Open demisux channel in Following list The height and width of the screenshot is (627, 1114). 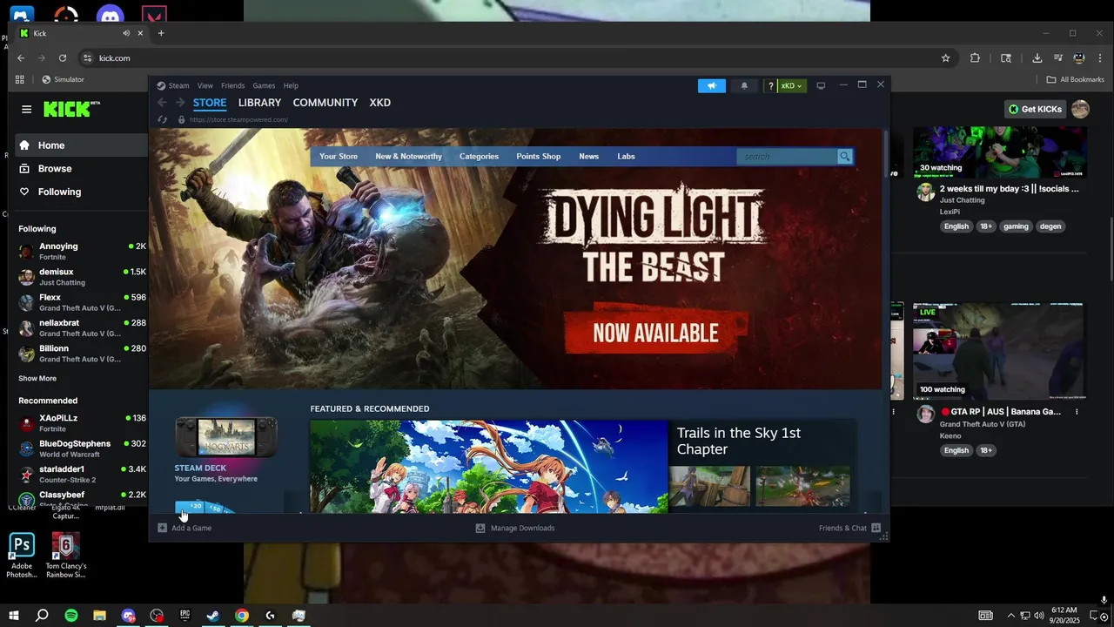coord(82,277)
